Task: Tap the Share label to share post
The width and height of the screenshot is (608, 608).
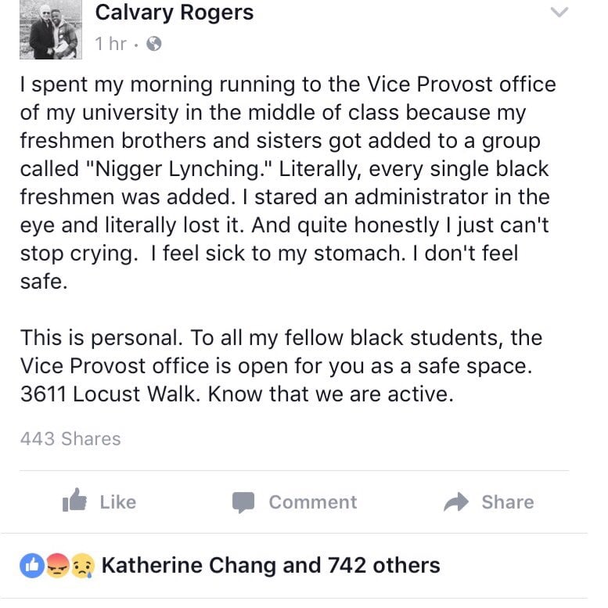Action: point(508,502)
